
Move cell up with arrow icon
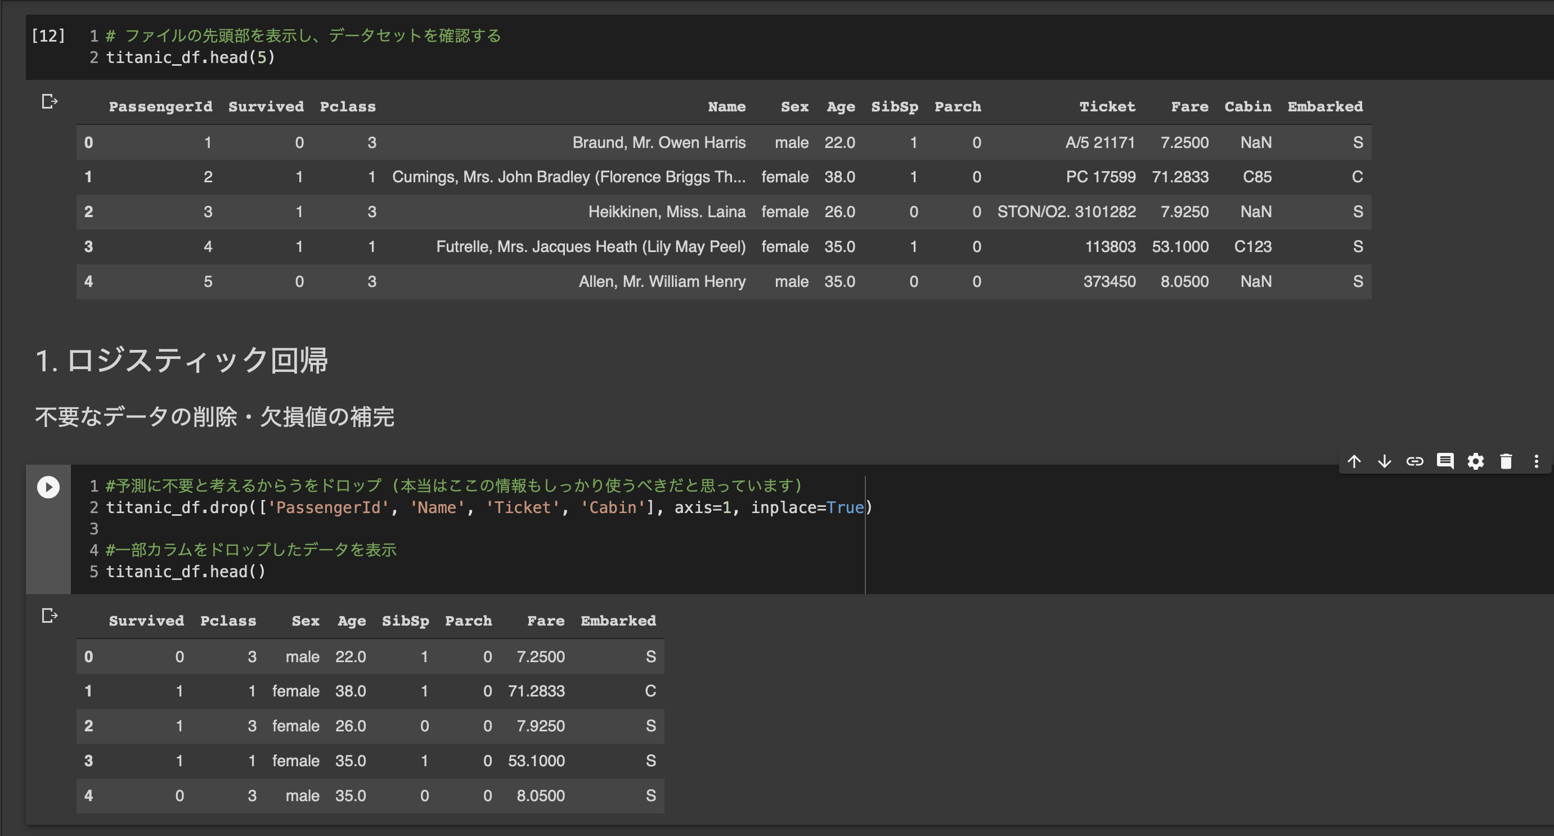tap(1354, 461)
